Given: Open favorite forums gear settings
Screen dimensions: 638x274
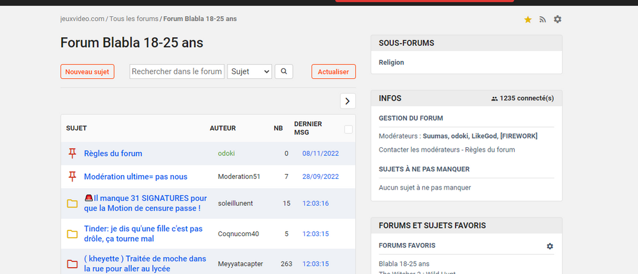Looking at the screenshot, I should [550, 246].
